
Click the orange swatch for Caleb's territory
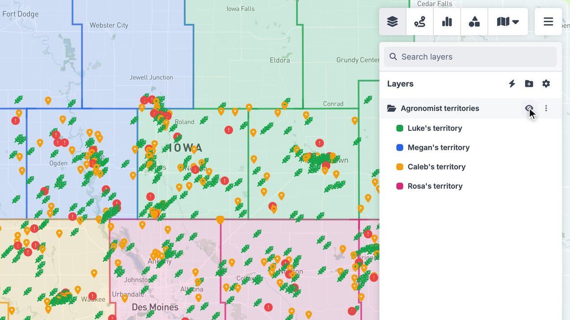[400, 167]
